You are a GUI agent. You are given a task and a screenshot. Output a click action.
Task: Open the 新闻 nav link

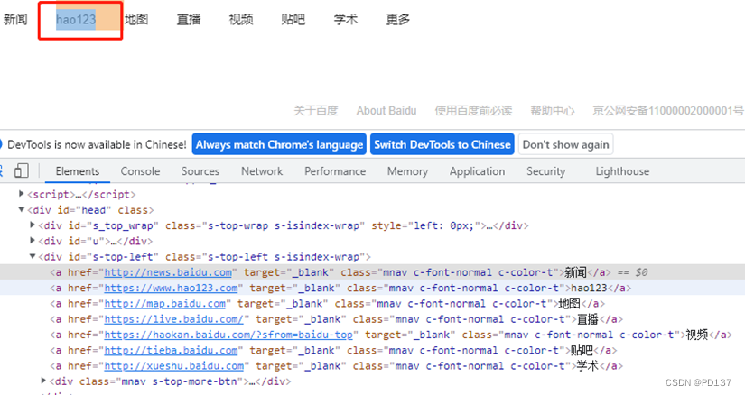tap(15, 20)
